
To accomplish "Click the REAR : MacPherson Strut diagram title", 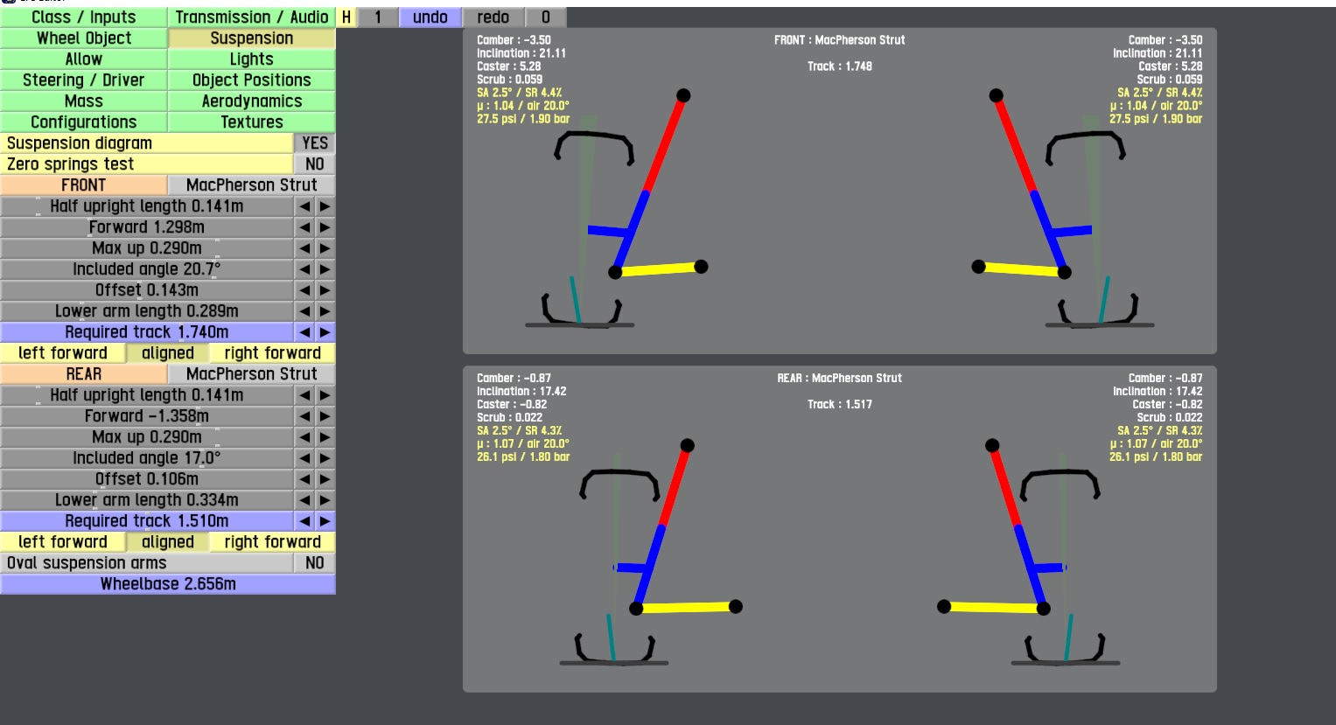I will click(x=840, y=379).
